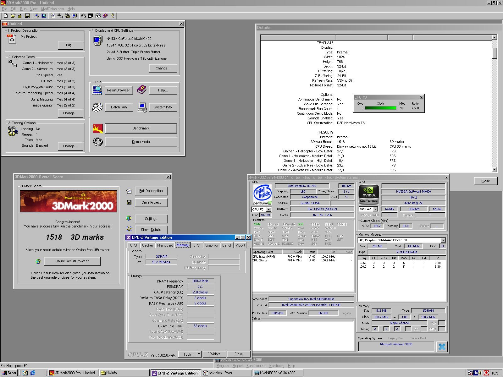Click the blue X icon in HWiNFO summary

click(x=442, y=347)
